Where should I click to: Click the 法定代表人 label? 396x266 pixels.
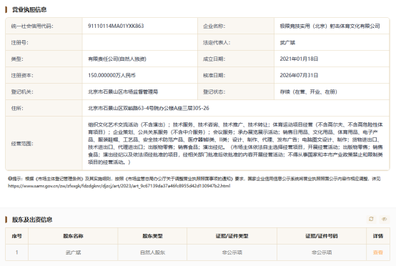(x=217, y=42)
